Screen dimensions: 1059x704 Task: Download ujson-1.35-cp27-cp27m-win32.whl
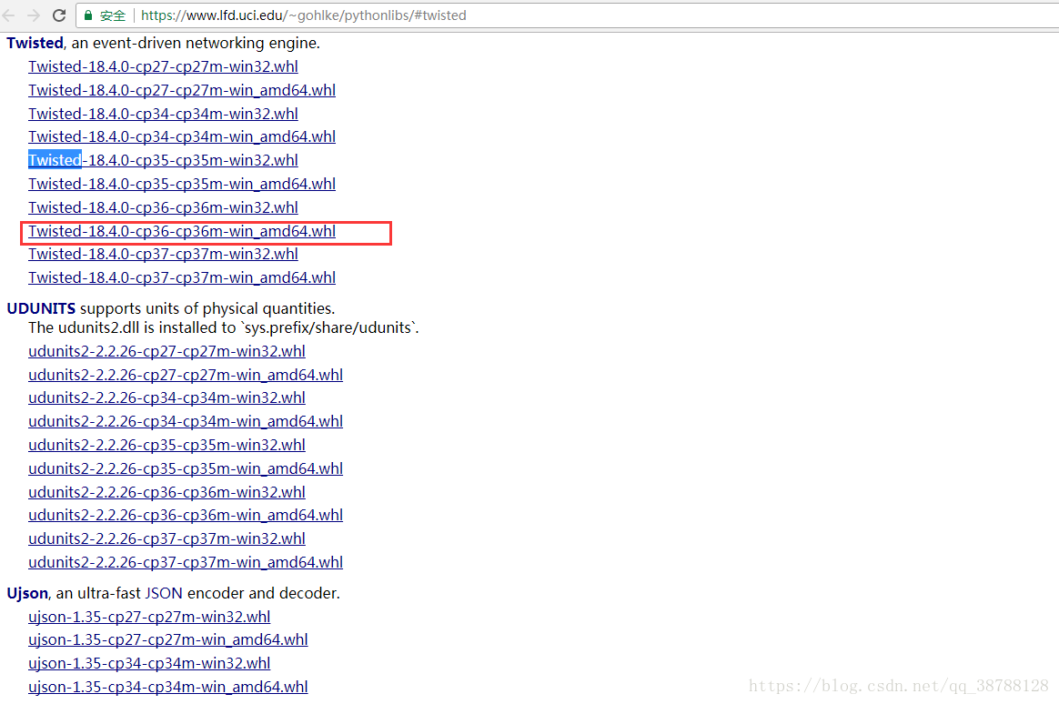point(149,617)
